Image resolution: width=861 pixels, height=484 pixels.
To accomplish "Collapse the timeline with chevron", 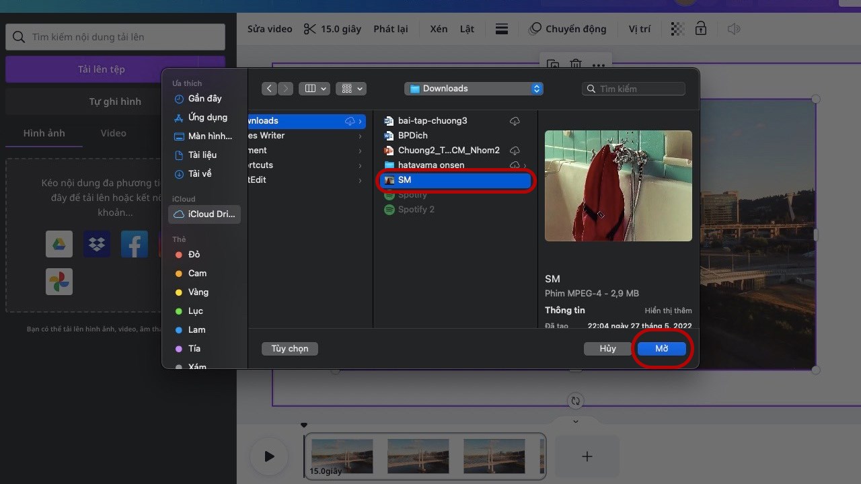I will click(576, 421).
